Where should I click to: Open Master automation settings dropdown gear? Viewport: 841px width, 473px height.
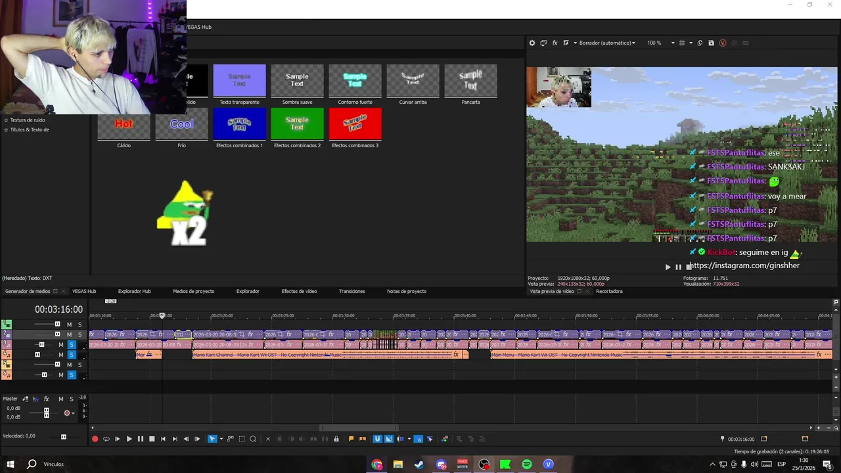[68, 413]
